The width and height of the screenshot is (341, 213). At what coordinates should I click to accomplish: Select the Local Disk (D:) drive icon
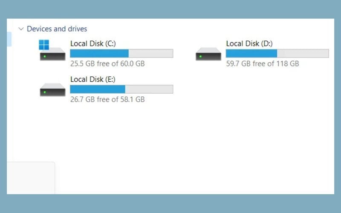tap(208, 54)
